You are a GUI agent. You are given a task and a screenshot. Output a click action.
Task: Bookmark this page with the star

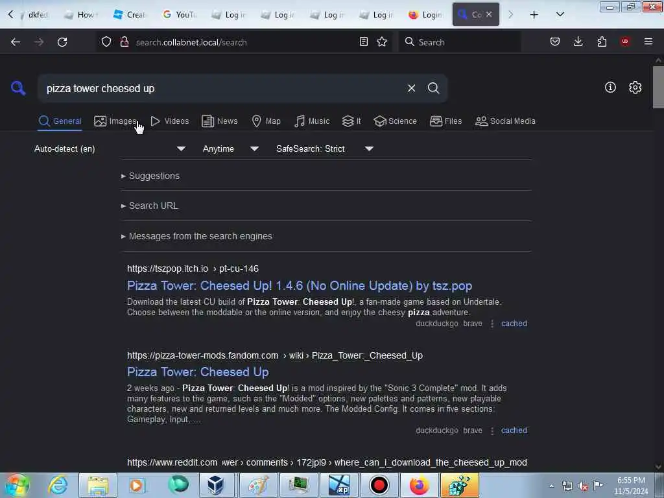pyautogui.click(x=382, y=41)
